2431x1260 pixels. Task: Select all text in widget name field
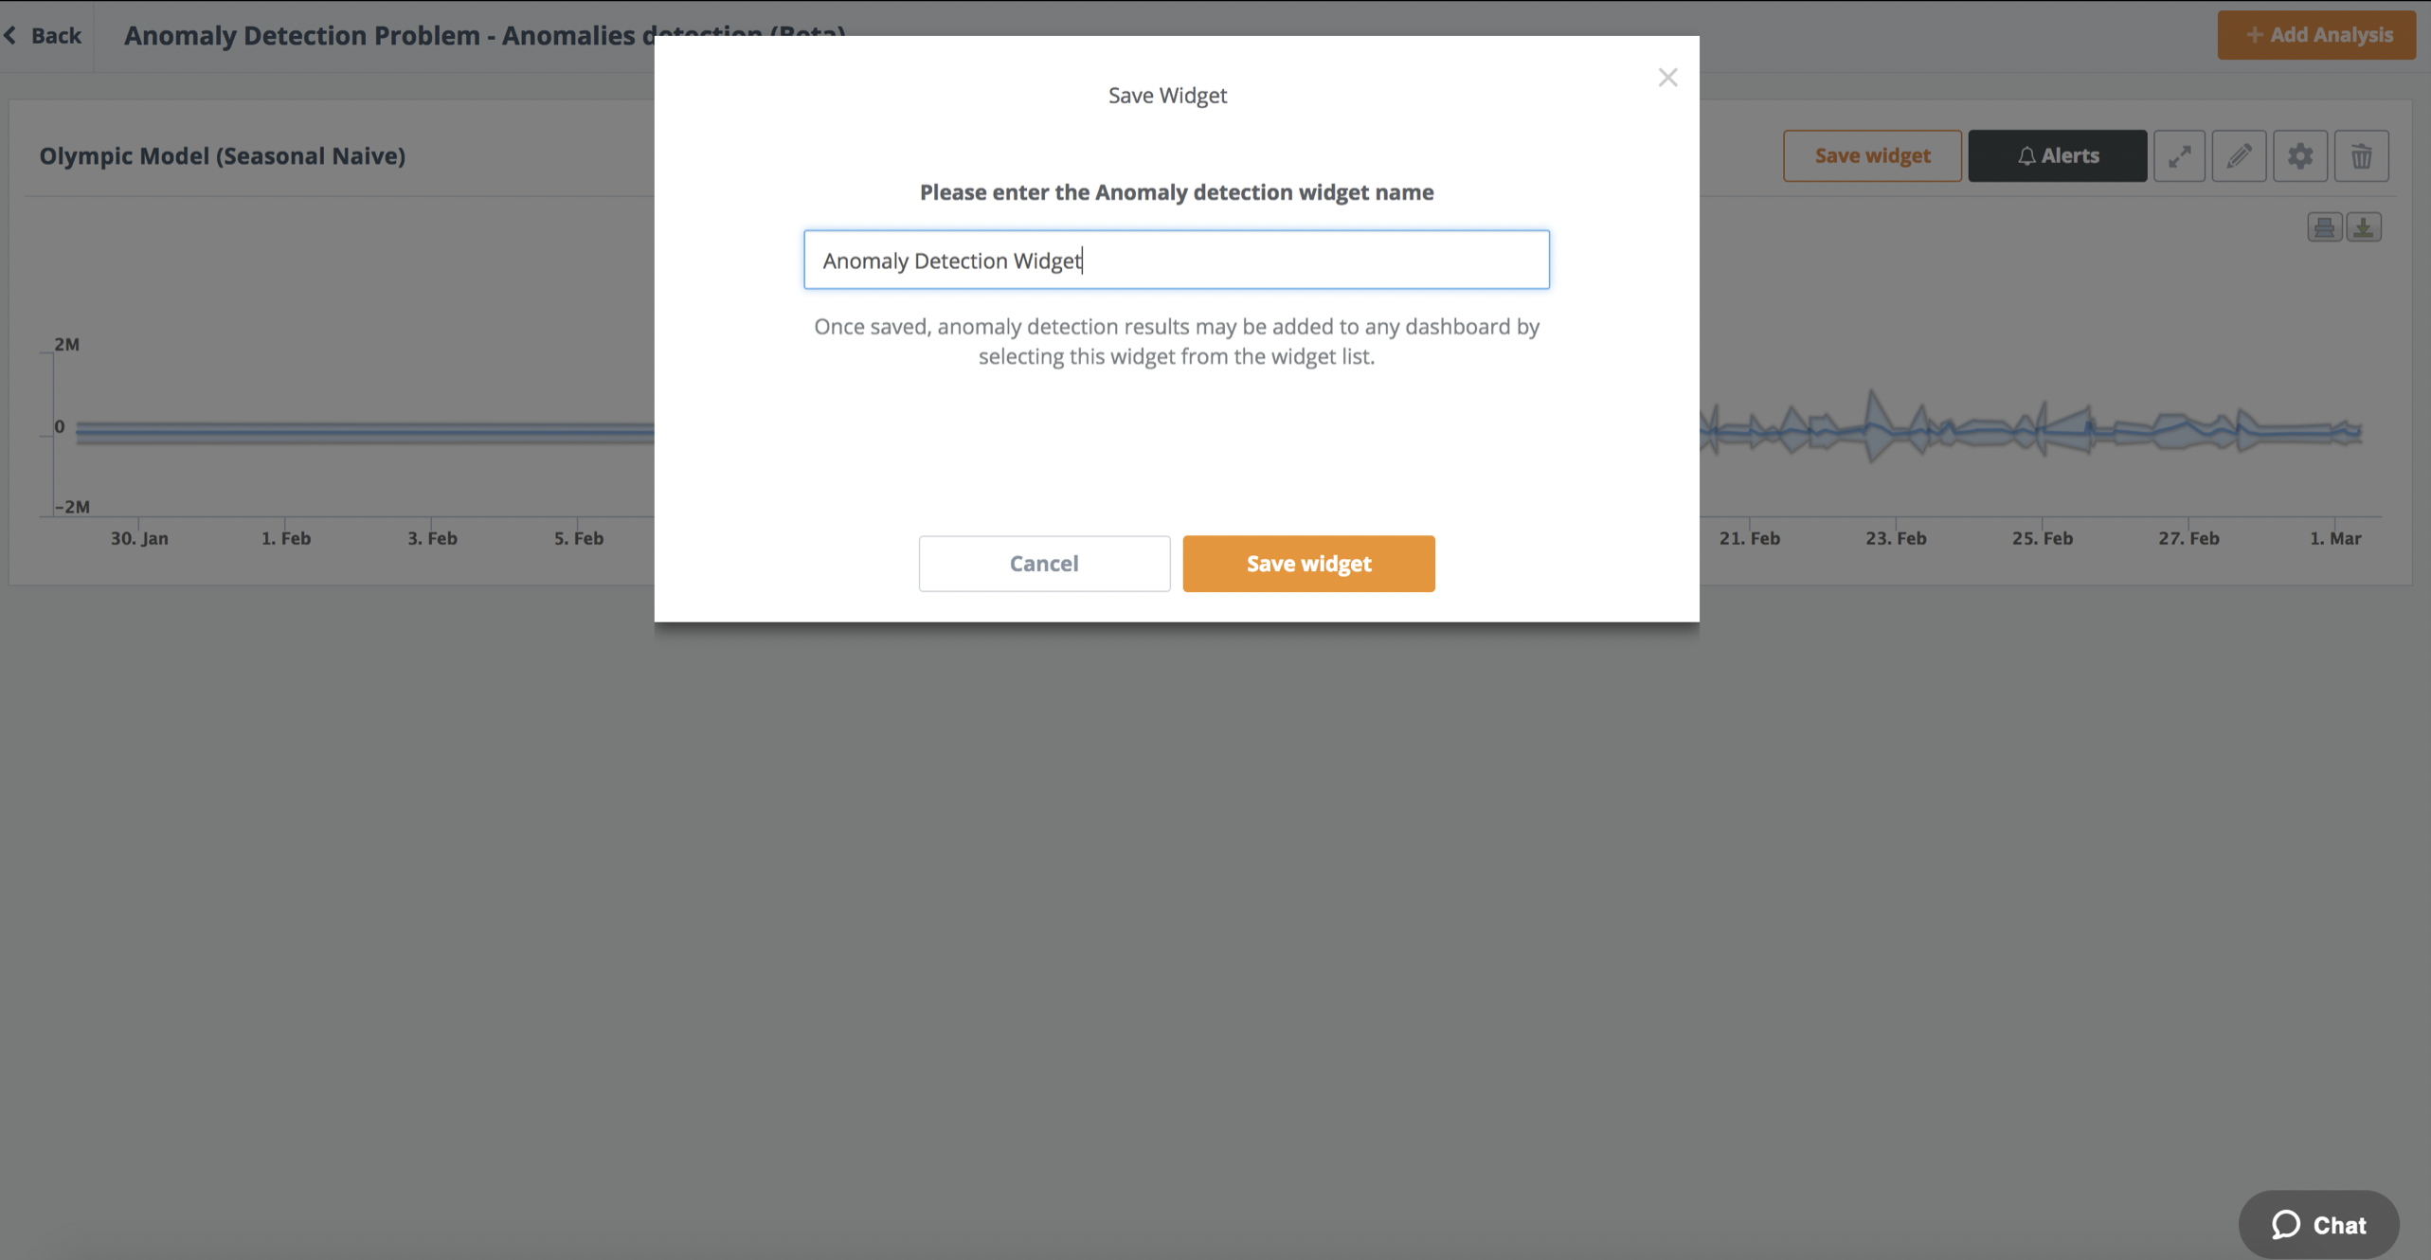pyautogui.click(x=1176, y=259)
